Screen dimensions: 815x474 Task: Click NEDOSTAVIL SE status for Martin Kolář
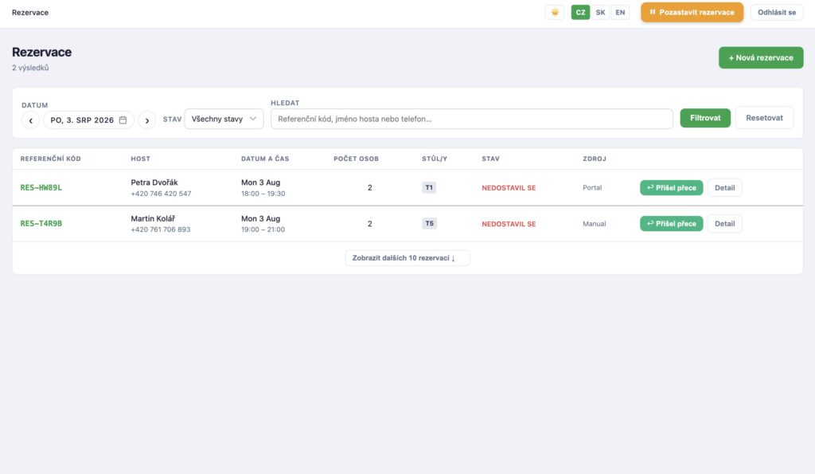tap(509, 224)
